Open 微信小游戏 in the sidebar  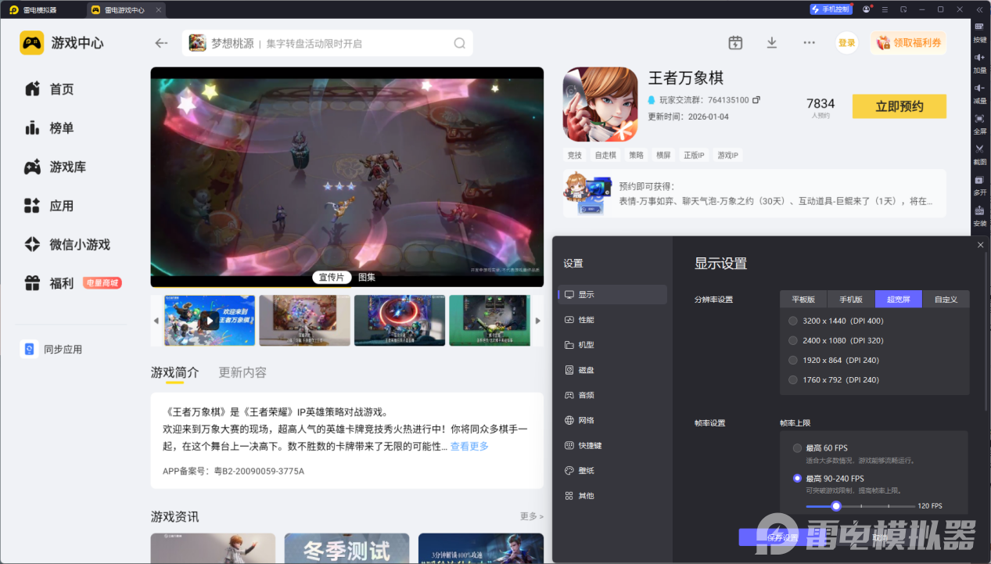click(67, 245)
